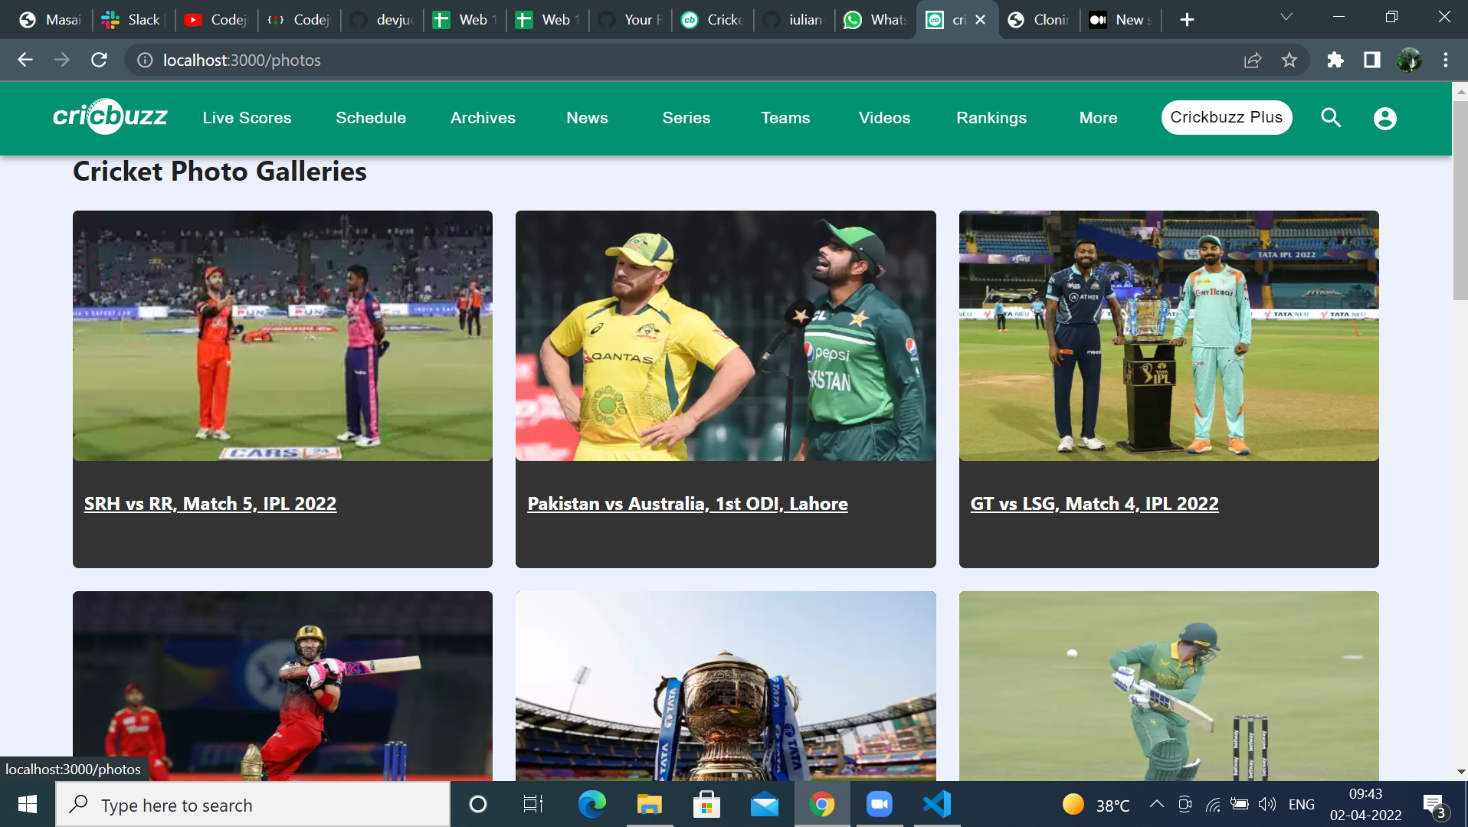Viewport: 1468px width, 827px height.
Task: Click the ENG language indicator
Action: point(1301,804)
